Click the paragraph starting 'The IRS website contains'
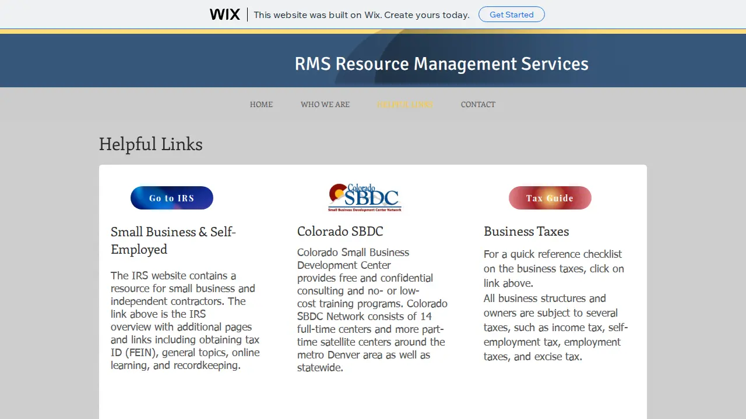The image size is (746, 419). [185, 321]
